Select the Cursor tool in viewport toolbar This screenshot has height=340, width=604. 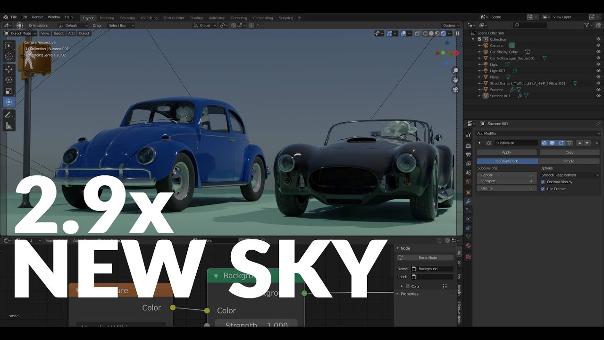[9, 57]
